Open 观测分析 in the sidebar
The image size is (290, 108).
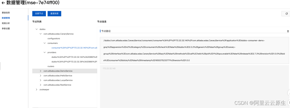click(6, 23)
